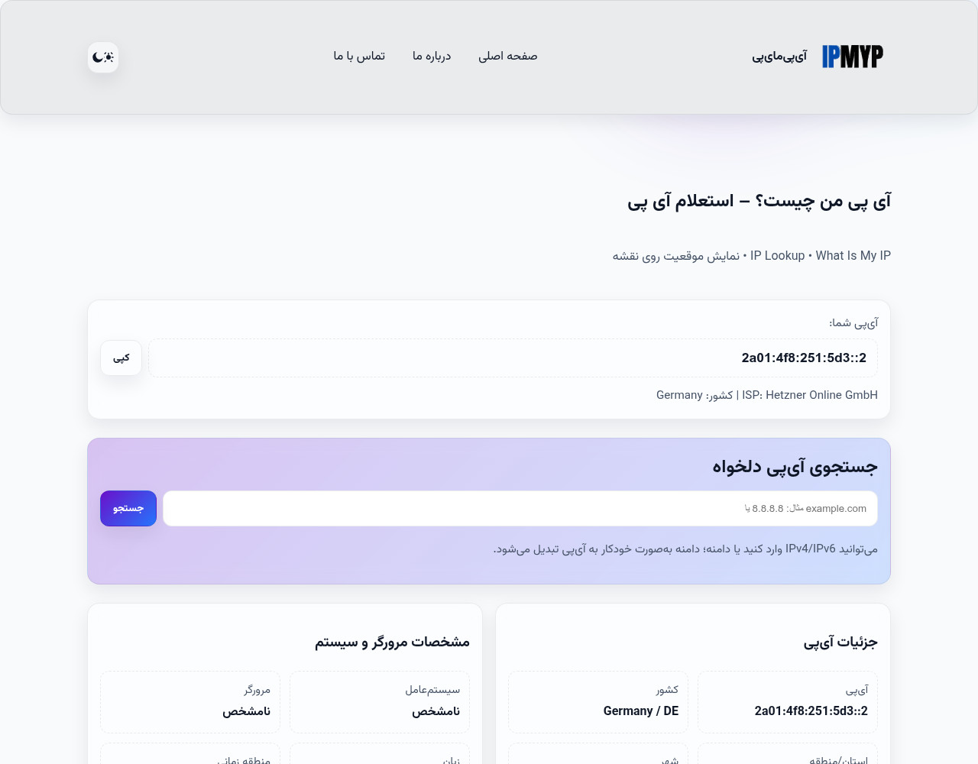Go to the درباره ما page

click(x=432, y=57)
